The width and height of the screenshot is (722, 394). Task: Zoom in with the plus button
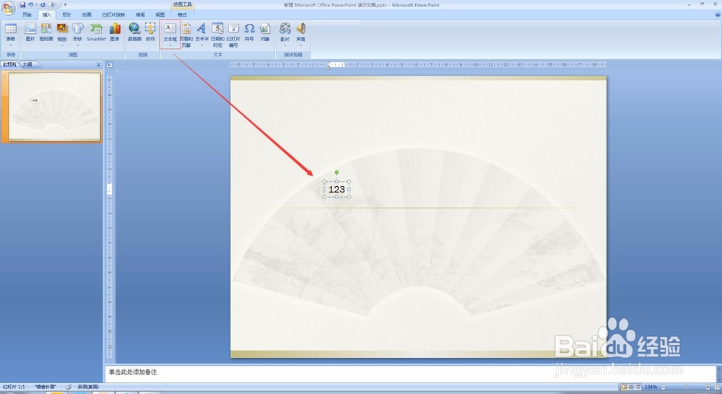click(708, 387)
